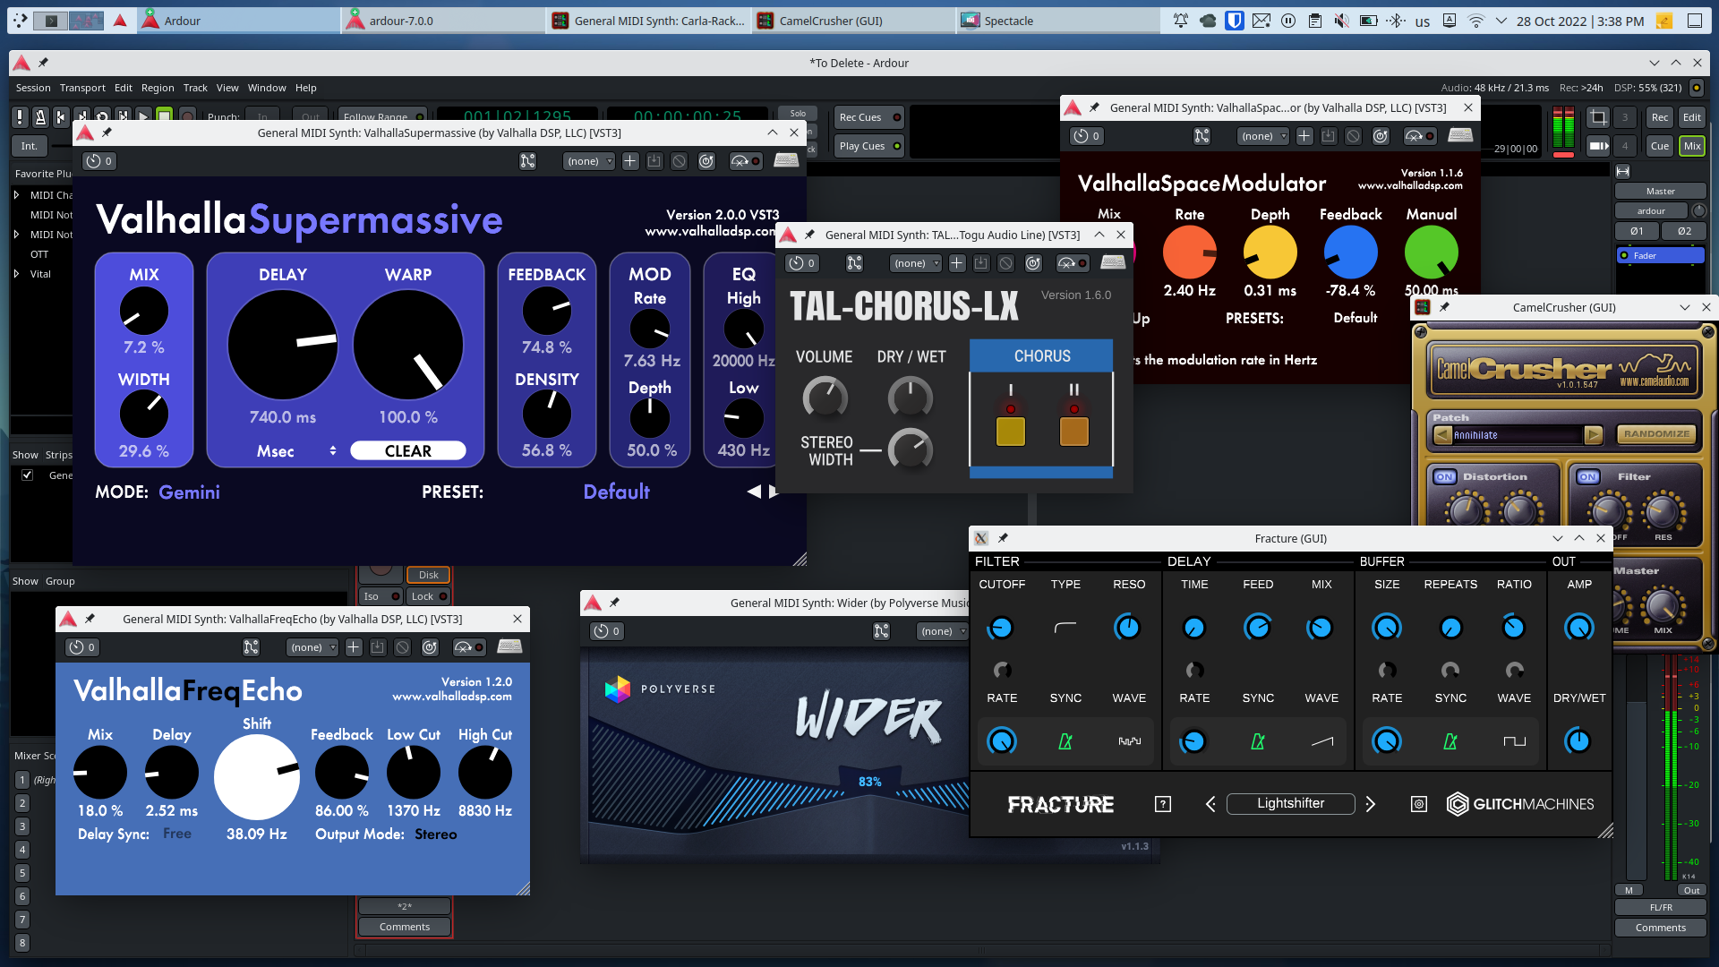The width and height of the screenshot is (1719, 967).
Task: Select previous CamelCrusher patch arrow
Action: coord(1442,435)
